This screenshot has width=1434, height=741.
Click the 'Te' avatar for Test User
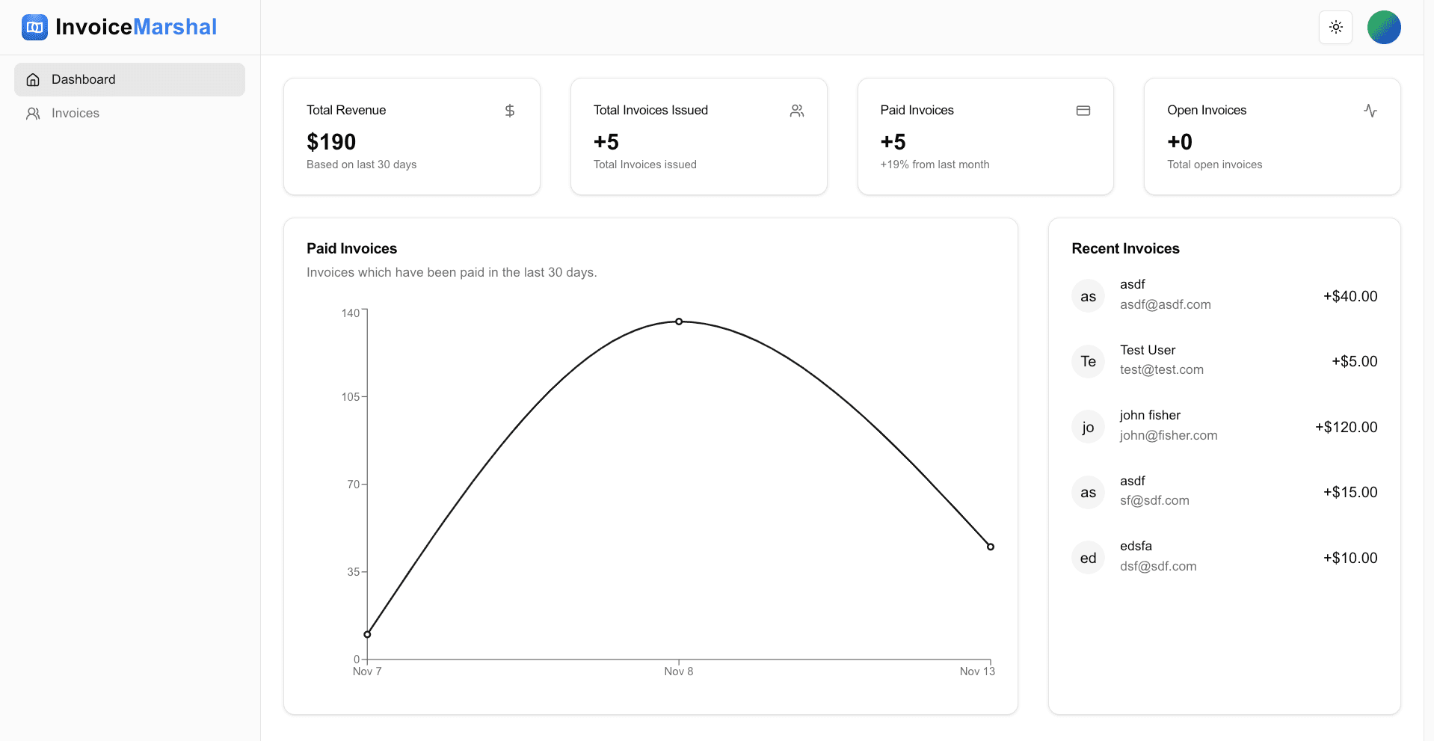tap(1088, 362)
